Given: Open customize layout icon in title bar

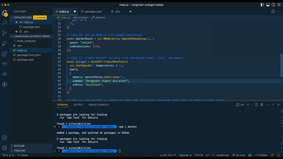Looking at the screenshot, I should pos(279,5).
